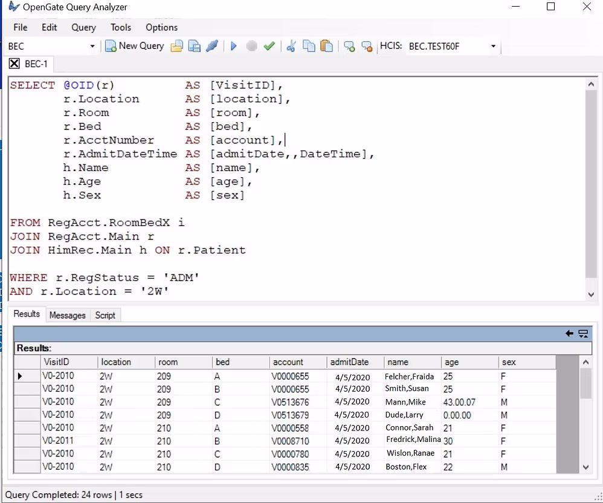Open the Query menu
Image resolution: width=603 pixels, height=503 pixels.
tap(83, 27)
